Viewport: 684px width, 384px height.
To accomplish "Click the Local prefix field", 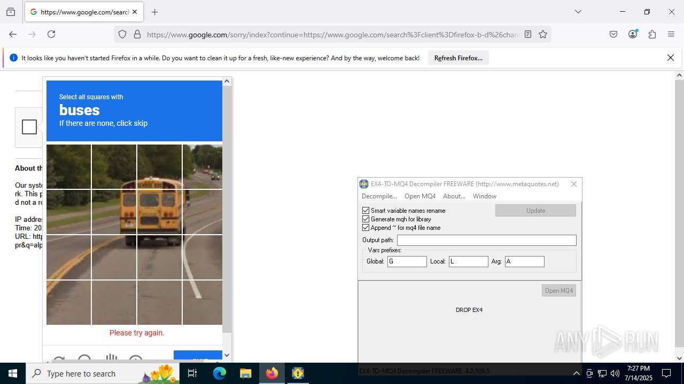I will click(x=469, y=261).
